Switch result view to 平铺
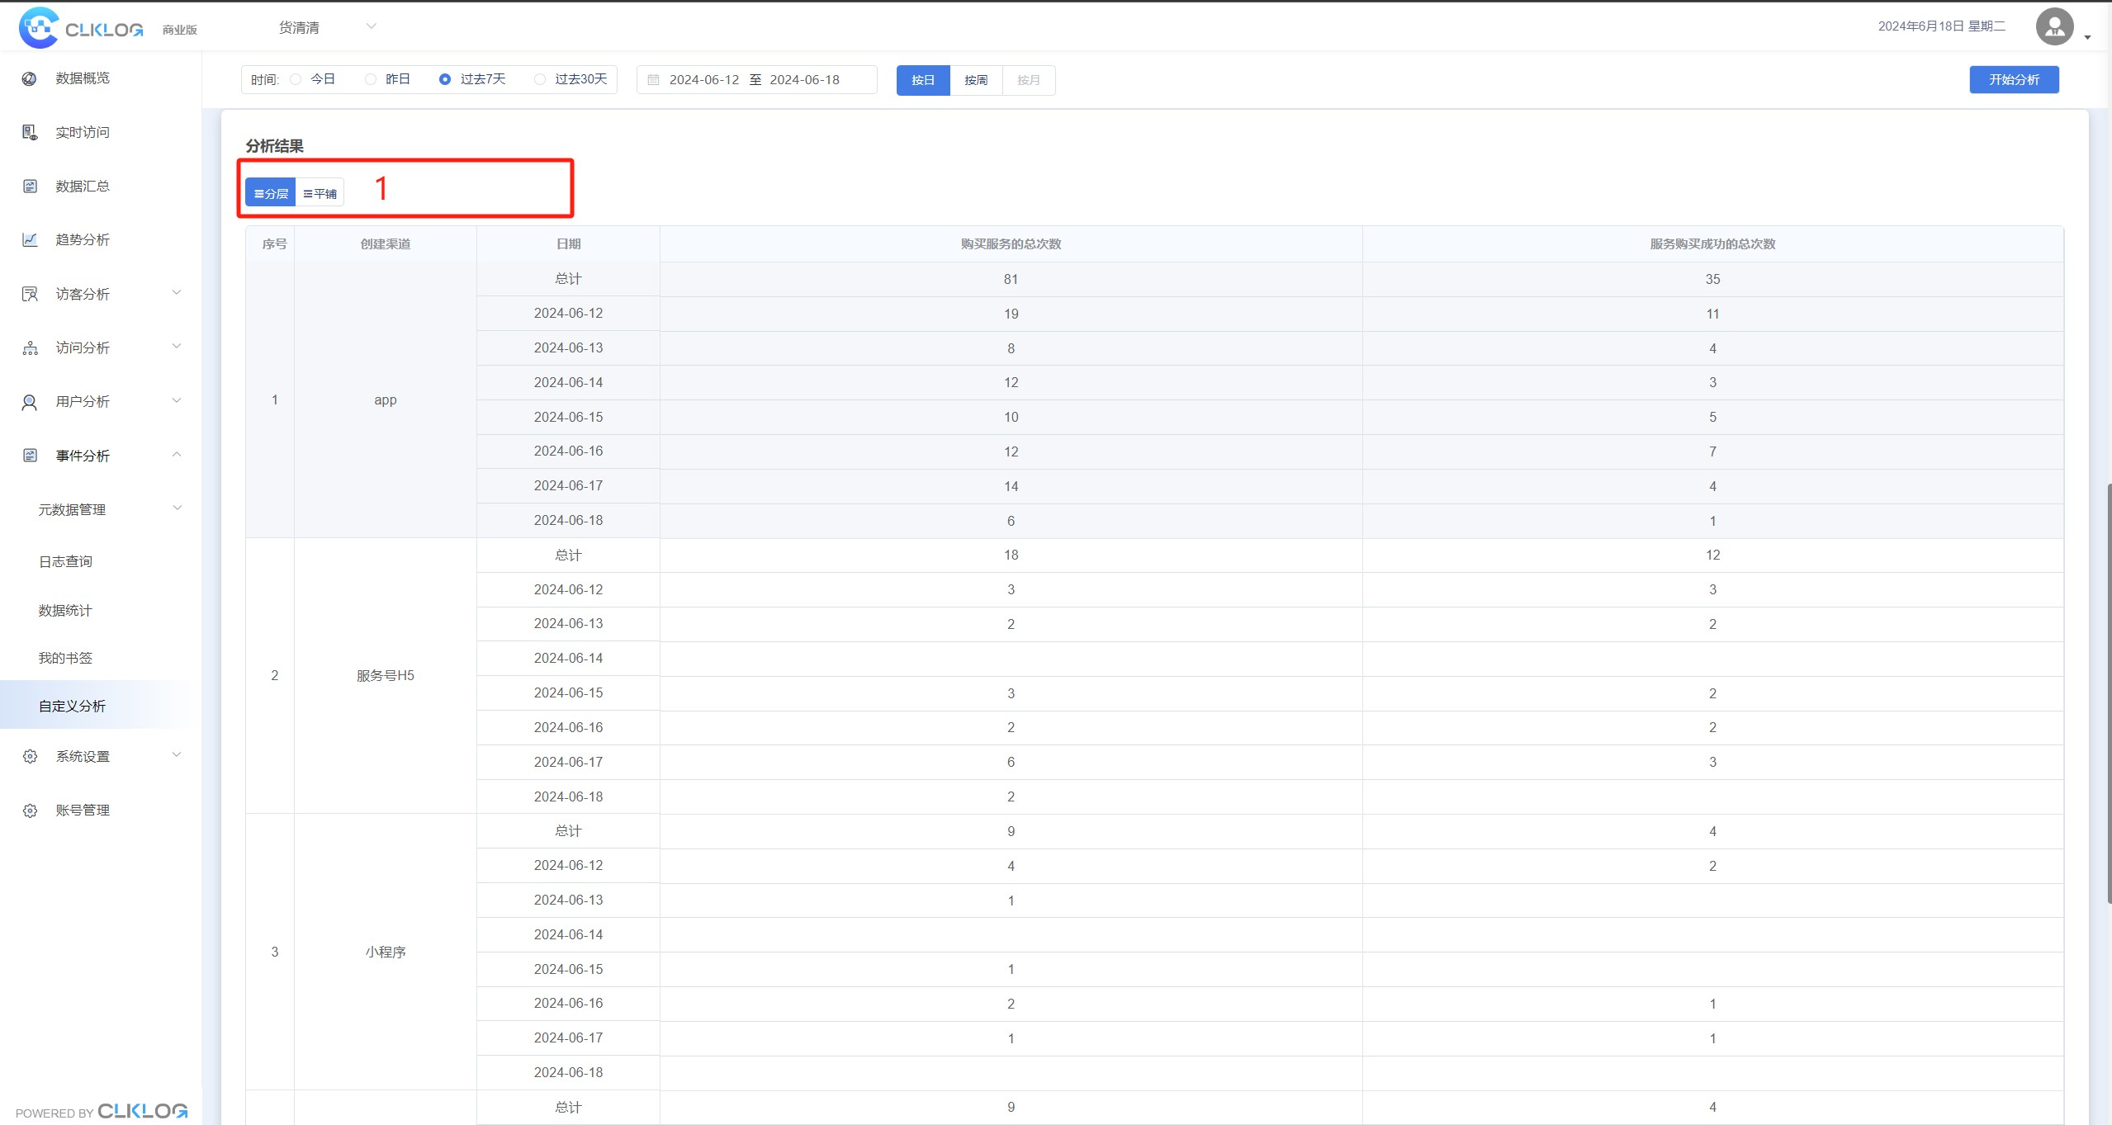The height and width of the screenshot is (1125, 2112). point(320,193)
